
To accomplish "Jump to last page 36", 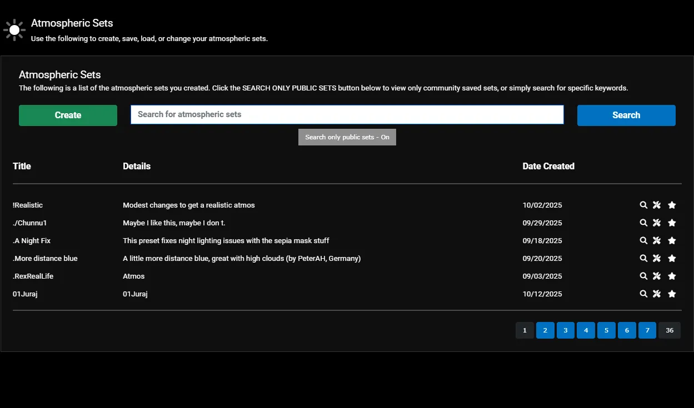I will 669,330.
